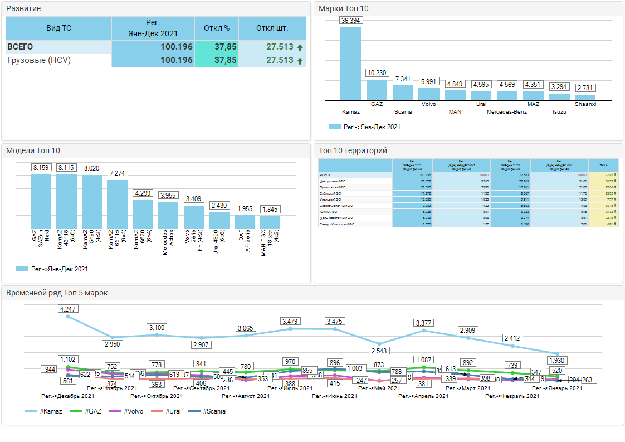Screen dimensions: 625x442
Task: Click the GAZ GAZon Next bar in models chart
Action: coord(41,201)
